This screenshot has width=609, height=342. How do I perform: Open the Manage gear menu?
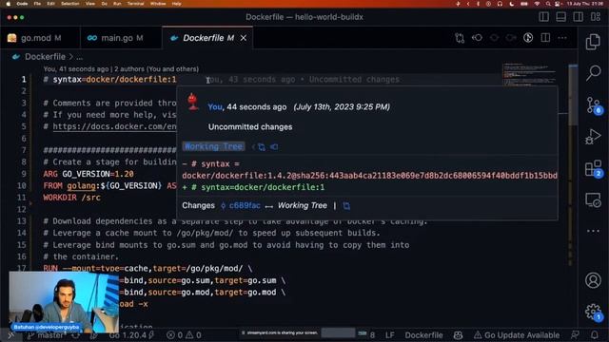click(x=594, y=313)
